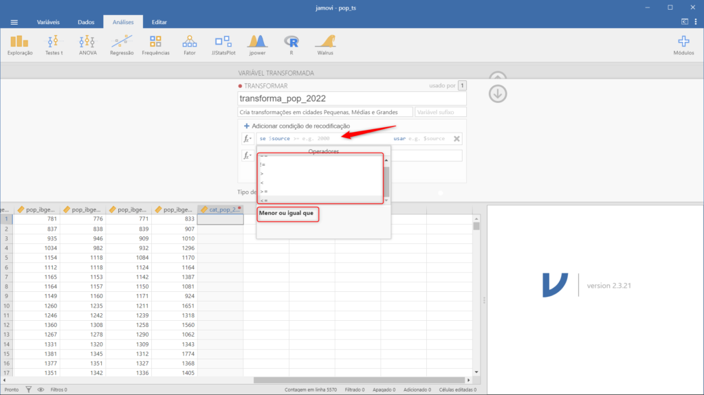Click cell with value 781
Image resolution: width=704 pixels, height=395 pixels.
(x=37, y=219)
